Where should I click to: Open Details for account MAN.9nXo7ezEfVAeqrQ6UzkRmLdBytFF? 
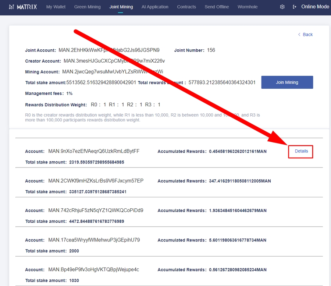pos(301,151)
